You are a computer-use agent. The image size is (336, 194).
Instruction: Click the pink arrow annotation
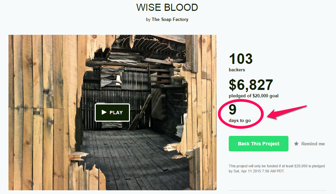pos(287,112)
